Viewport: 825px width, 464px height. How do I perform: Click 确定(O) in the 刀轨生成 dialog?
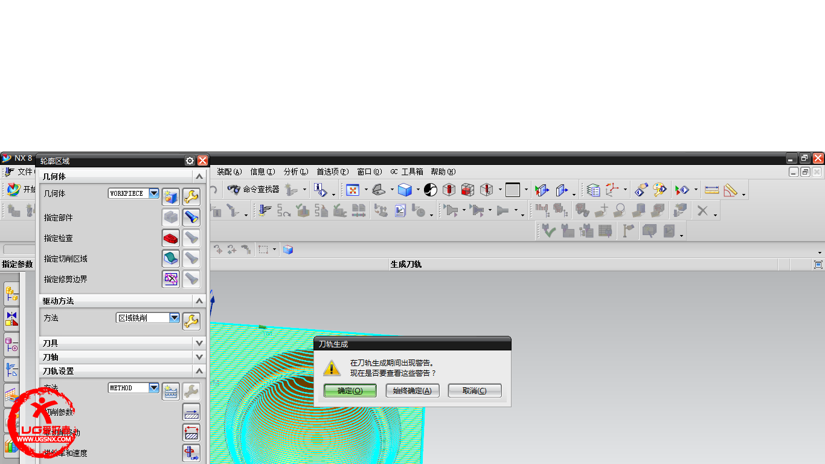(350, 391)
